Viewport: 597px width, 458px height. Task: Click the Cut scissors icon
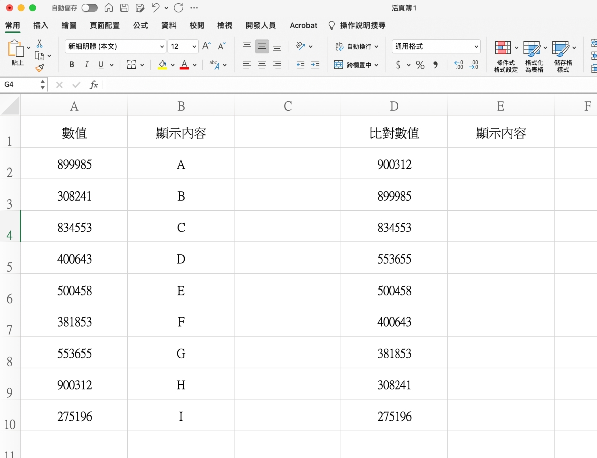[x=39, y=44]
